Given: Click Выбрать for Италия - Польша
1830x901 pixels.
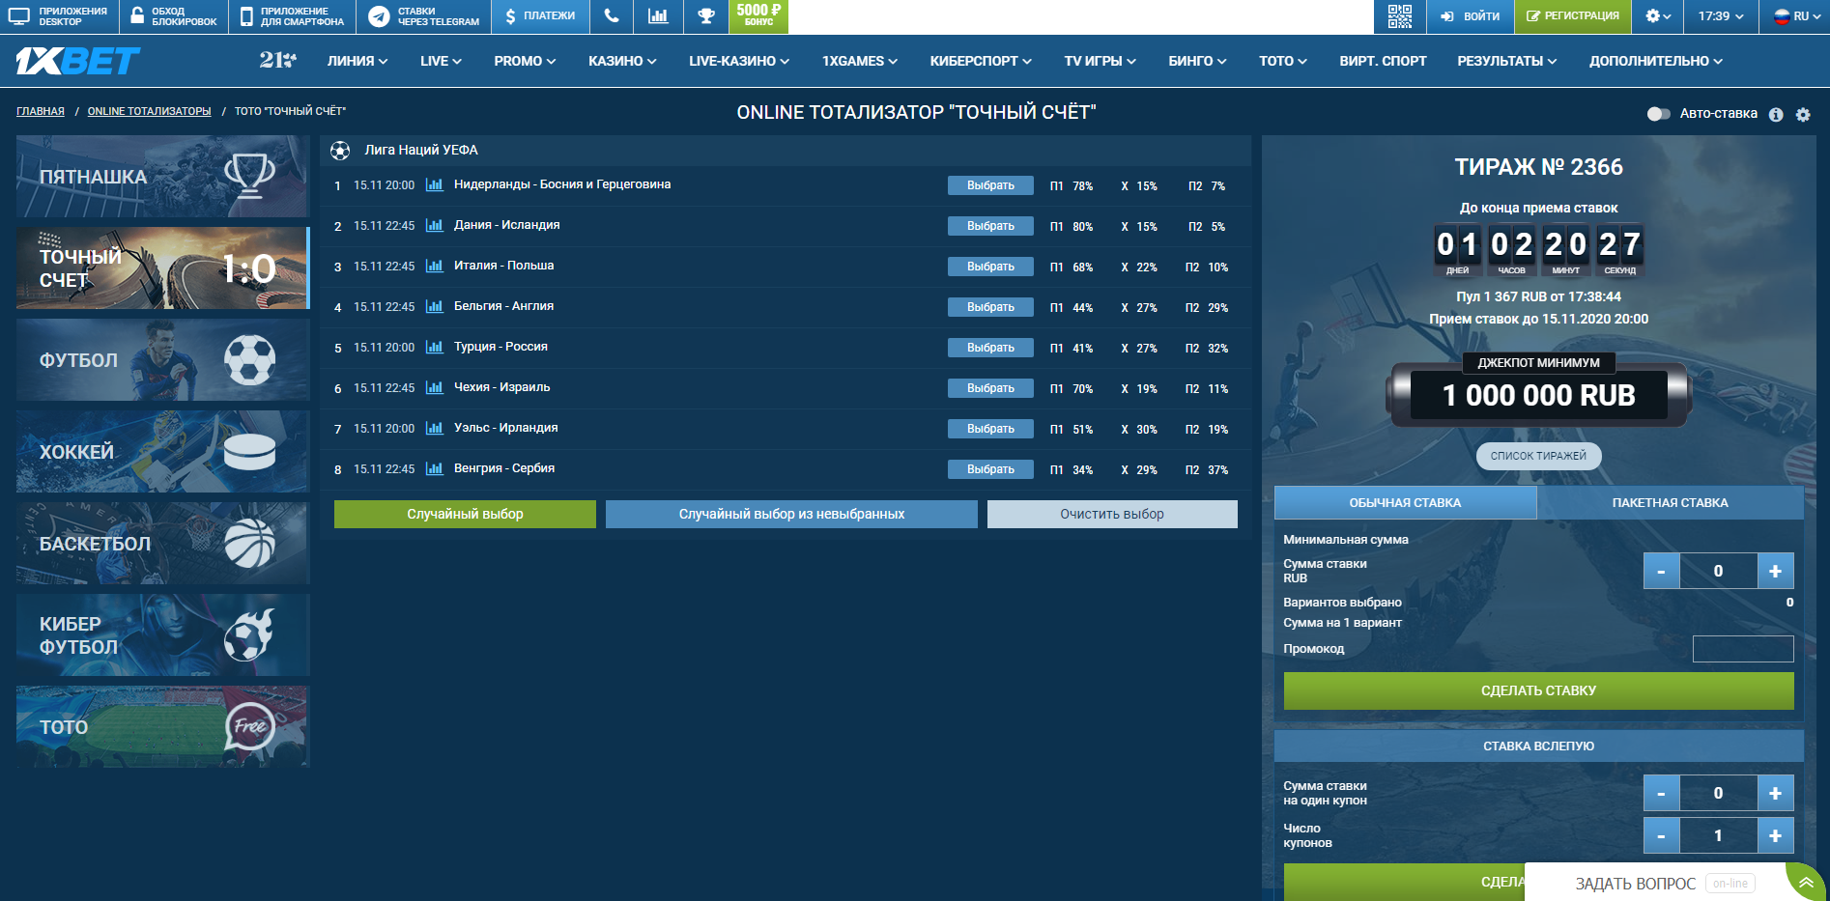Looking at the screenshot, I should point(990,267).
